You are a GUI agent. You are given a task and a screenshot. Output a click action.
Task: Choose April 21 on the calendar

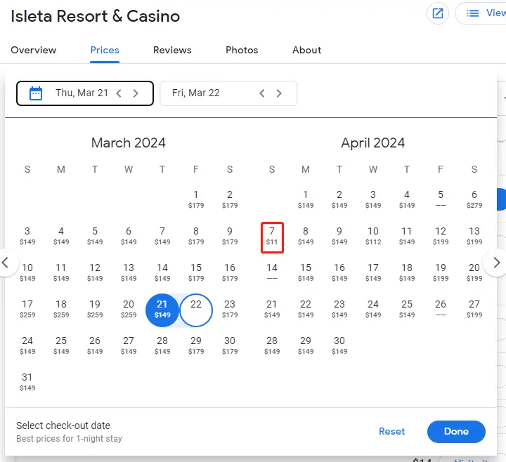(x=272, y=308)
